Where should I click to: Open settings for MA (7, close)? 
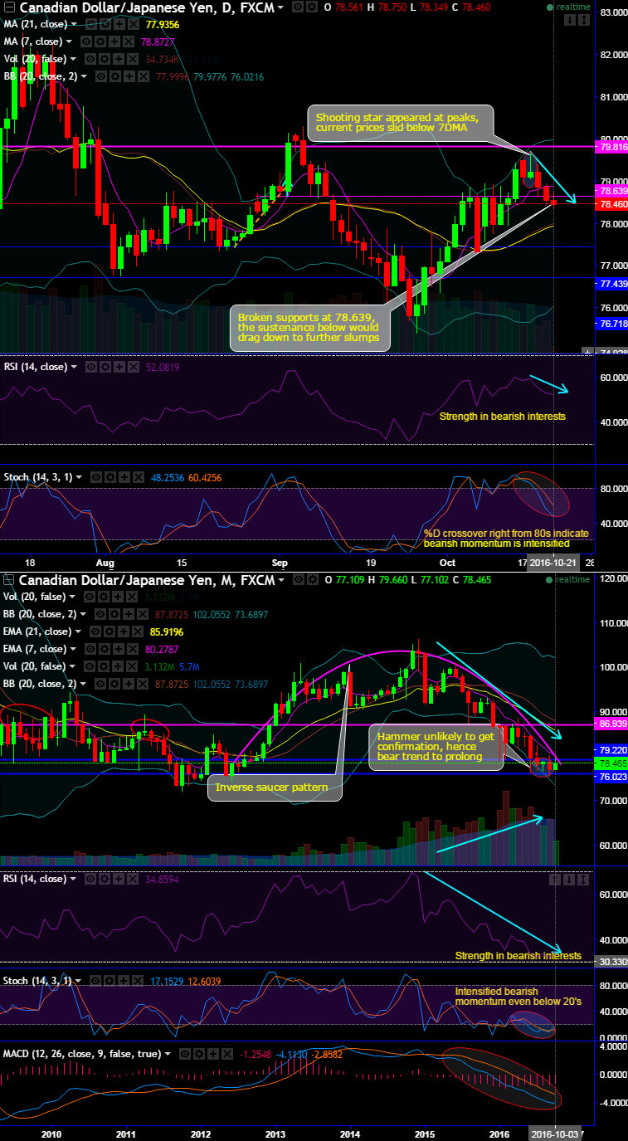(100, 41)
